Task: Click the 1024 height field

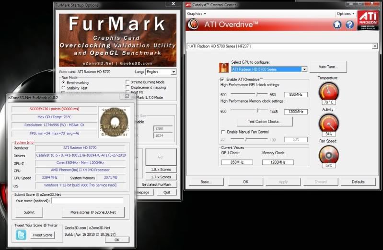Action: click(162, 136)
